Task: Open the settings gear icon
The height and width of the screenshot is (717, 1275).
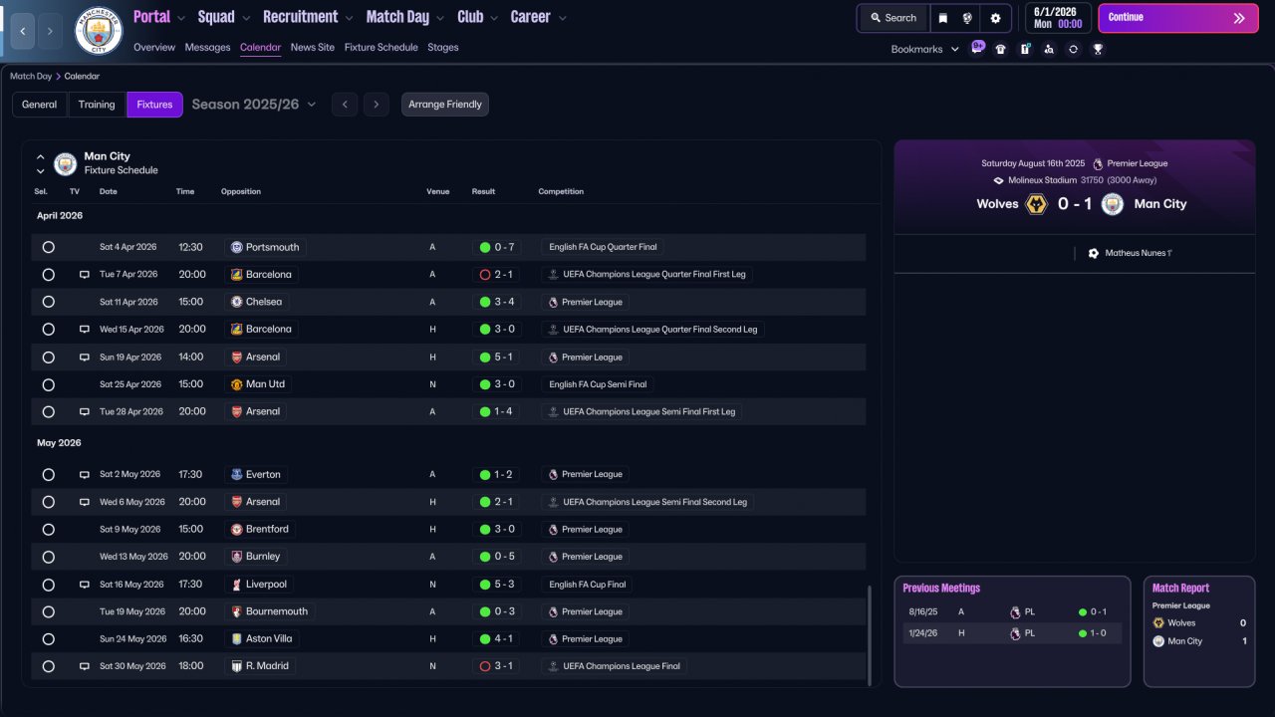Action: coord(995,18)
